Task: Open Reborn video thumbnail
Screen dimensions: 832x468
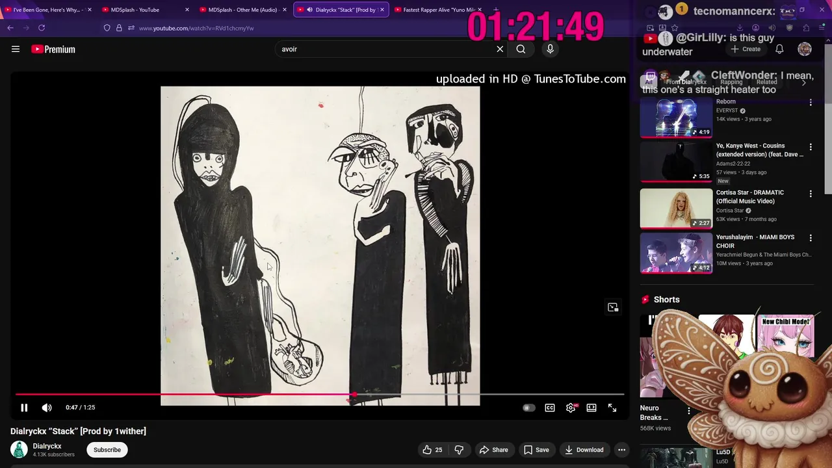Action: pyautogui.click(x=676, y=118)
